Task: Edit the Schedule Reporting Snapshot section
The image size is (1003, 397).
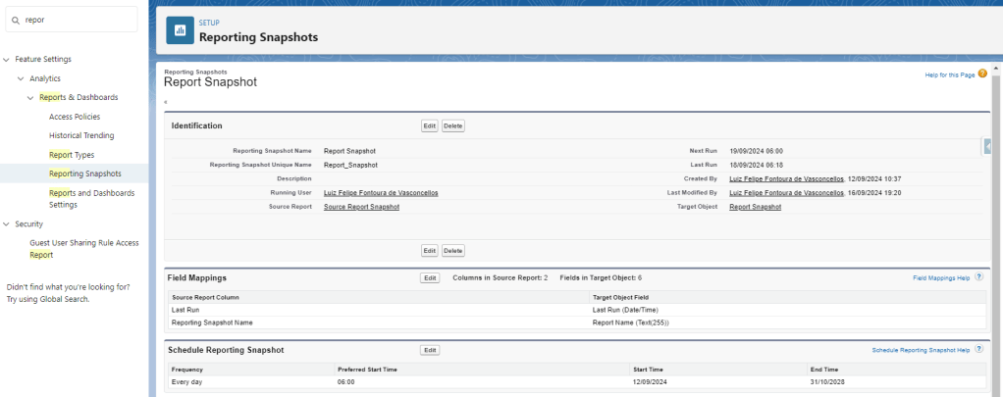Action: (429, 350)
